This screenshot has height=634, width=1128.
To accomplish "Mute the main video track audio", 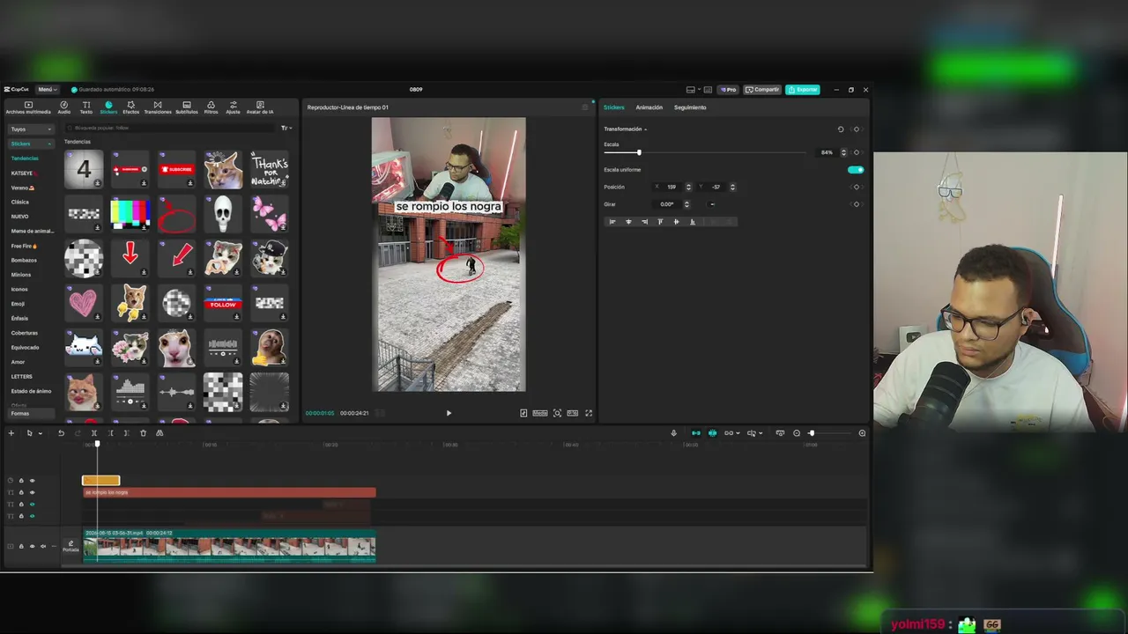I will (44, 546).
